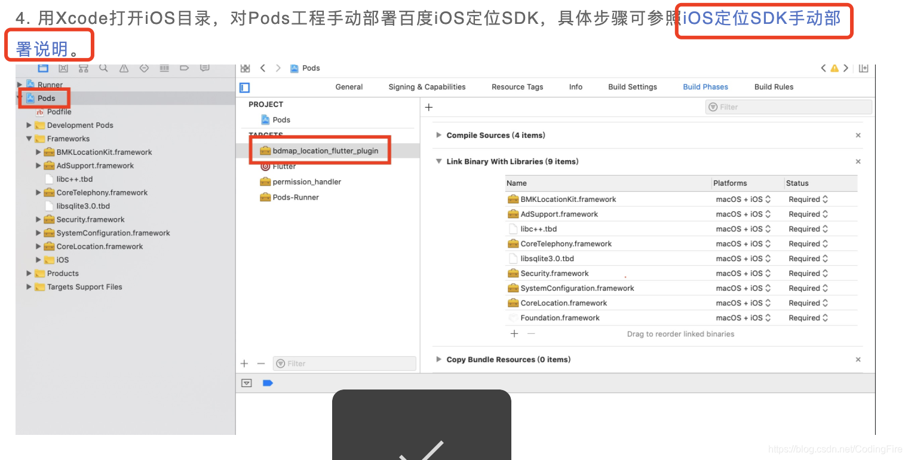
Task: Open the Project navigator icon
Action: click(43, 68)
